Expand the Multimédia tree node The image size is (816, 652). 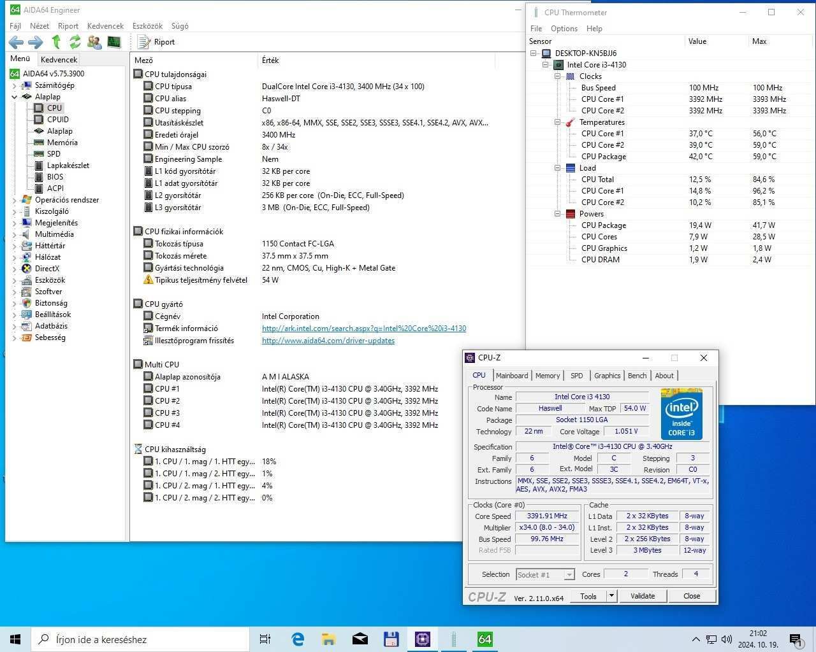15,234
